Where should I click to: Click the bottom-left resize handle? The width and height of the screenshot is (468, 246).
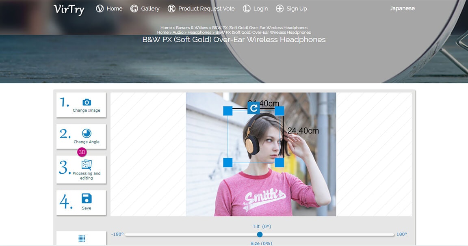[228, 162]
